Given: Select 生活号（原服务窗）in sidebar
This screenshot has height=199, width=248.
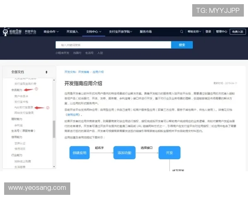Looking at the screenshot, I should [23, 131].
